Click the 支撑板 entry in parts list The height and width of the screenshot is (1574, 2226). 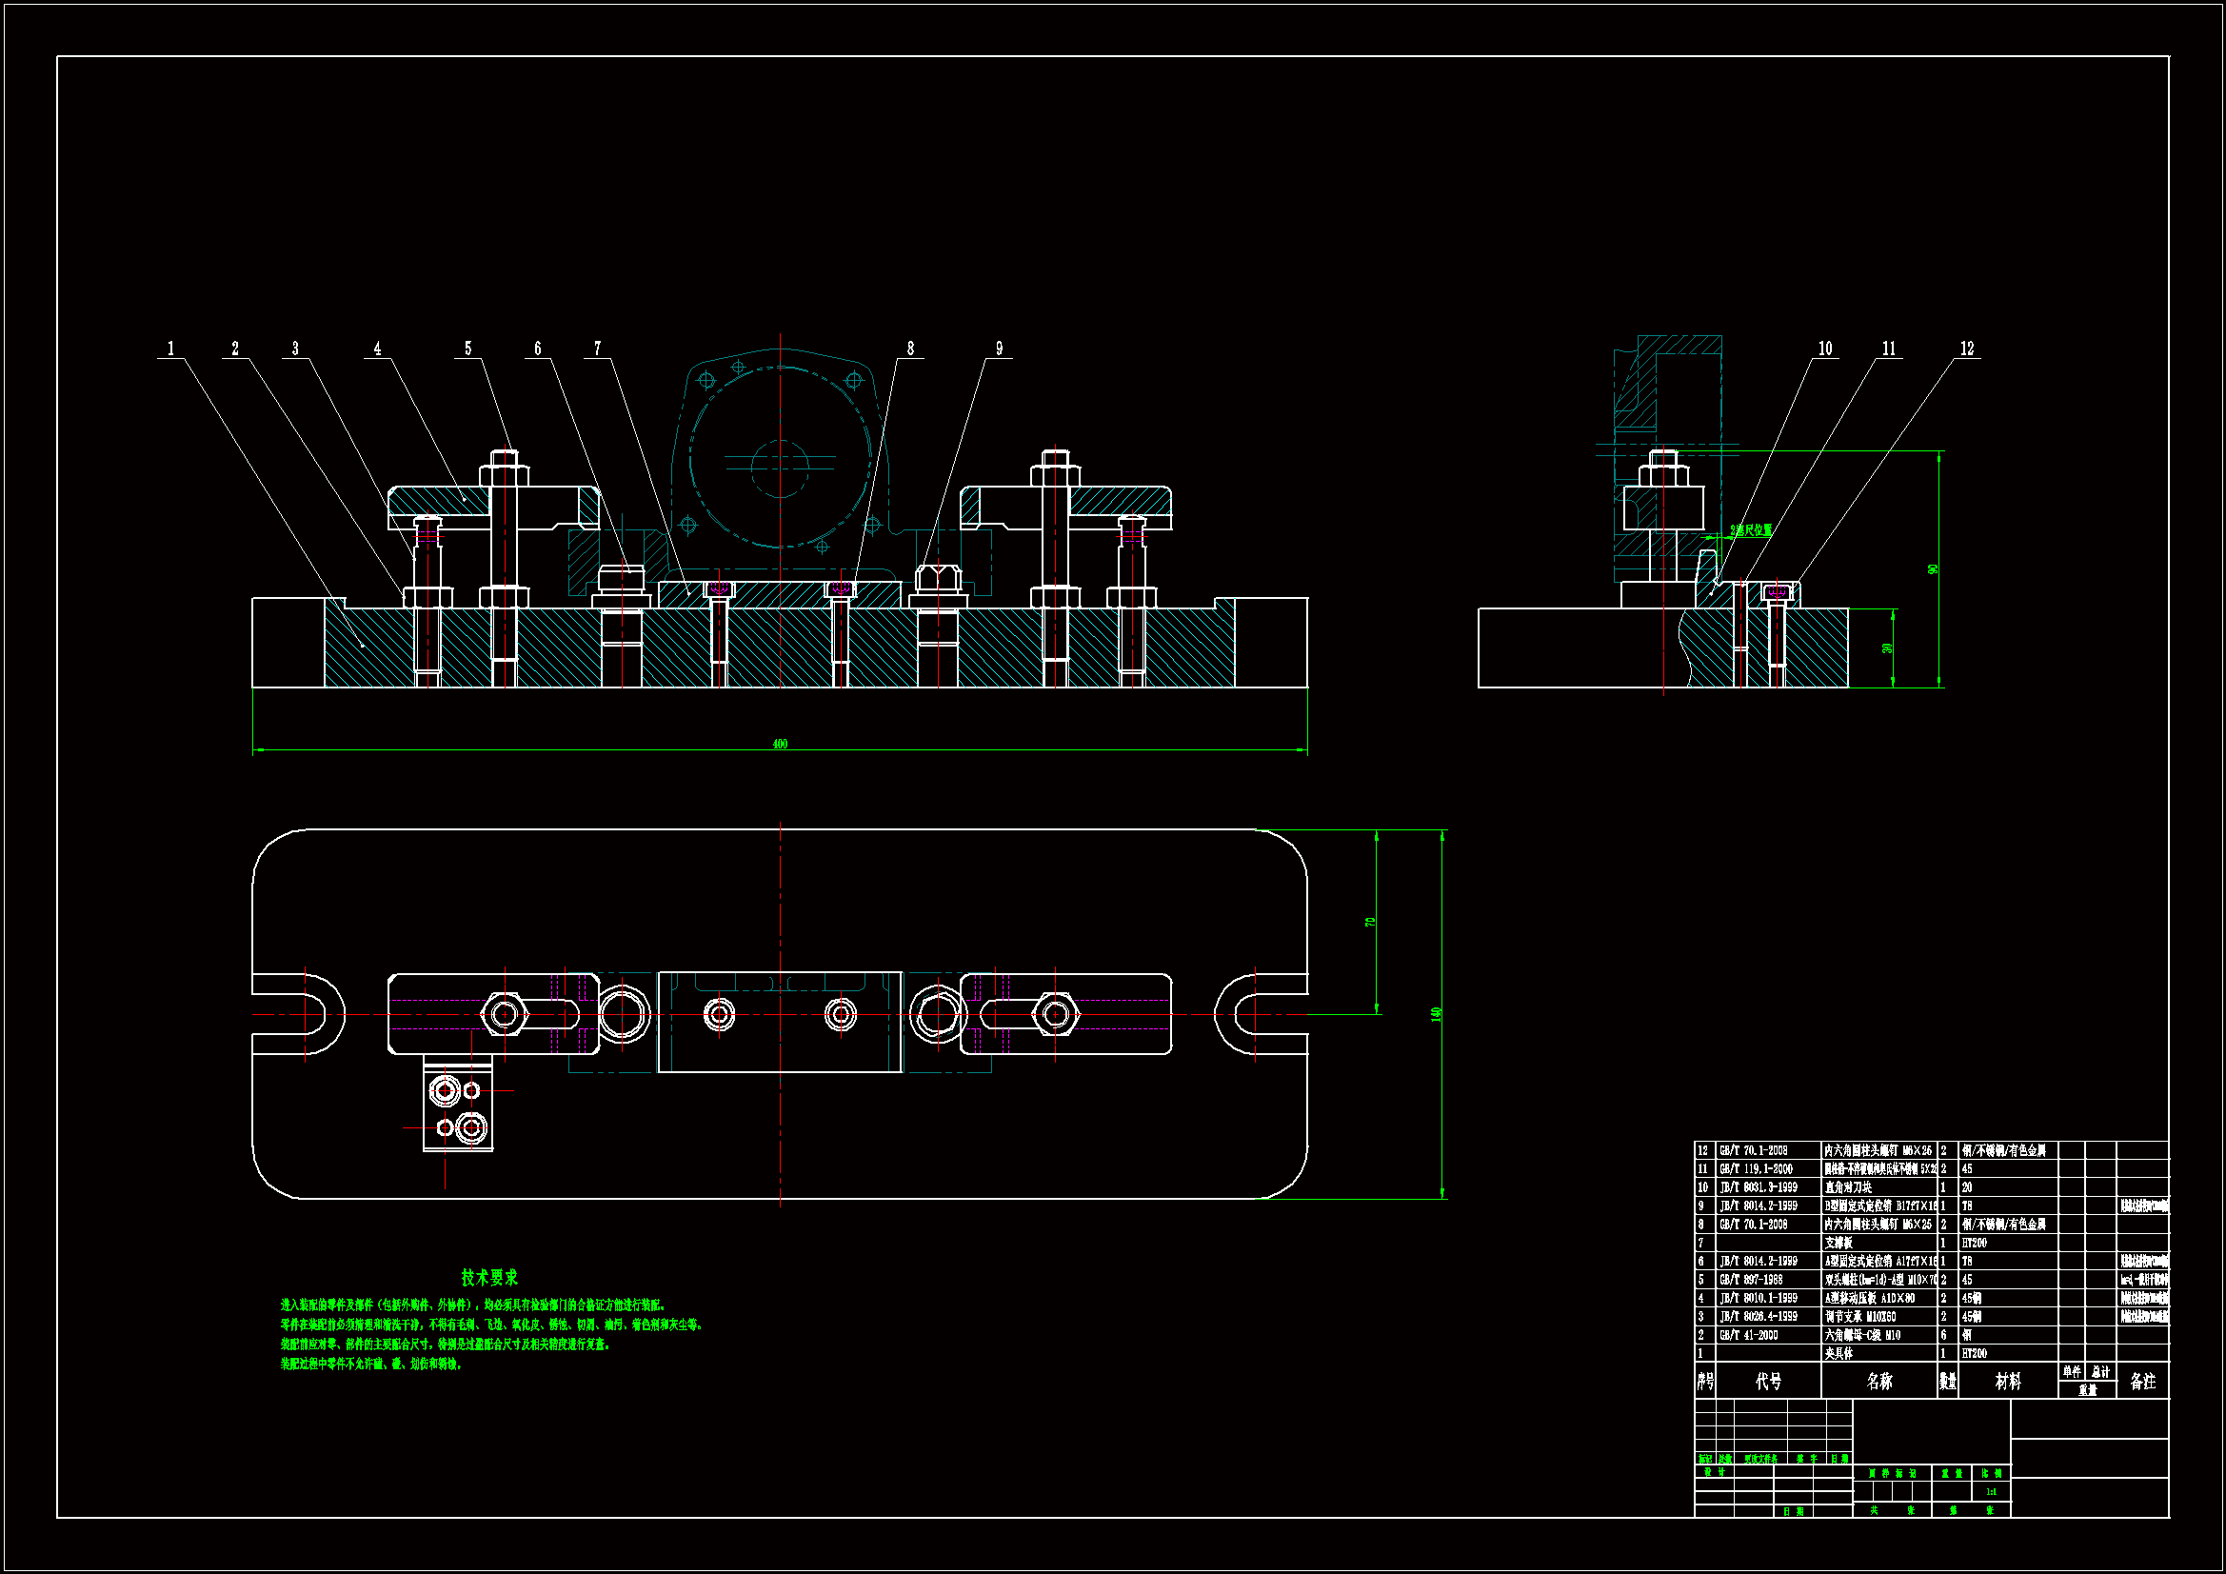1839,1243
